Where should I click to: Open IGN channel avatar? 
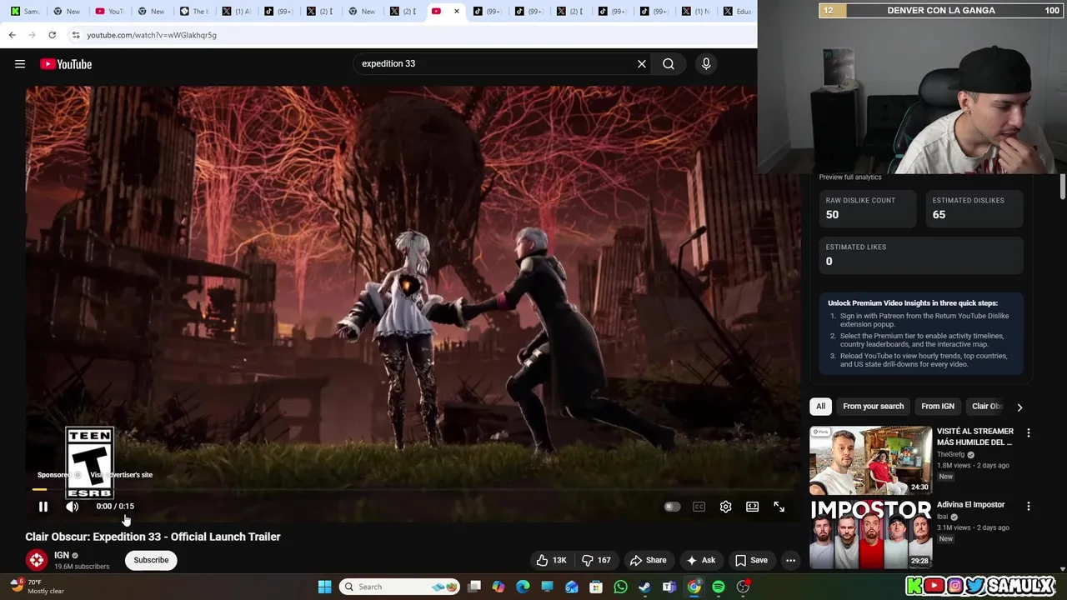click(x=36, y=560)
